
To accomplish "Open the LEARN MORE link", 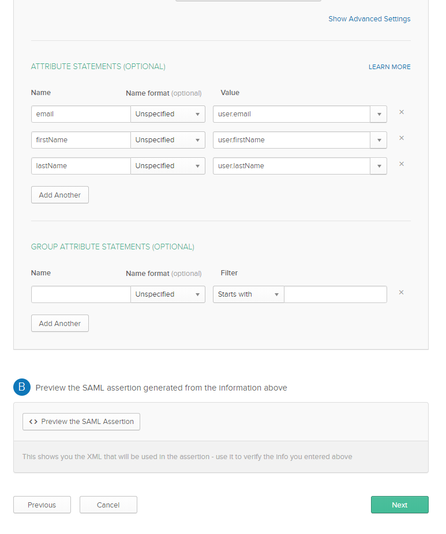I will pos(389,67).
